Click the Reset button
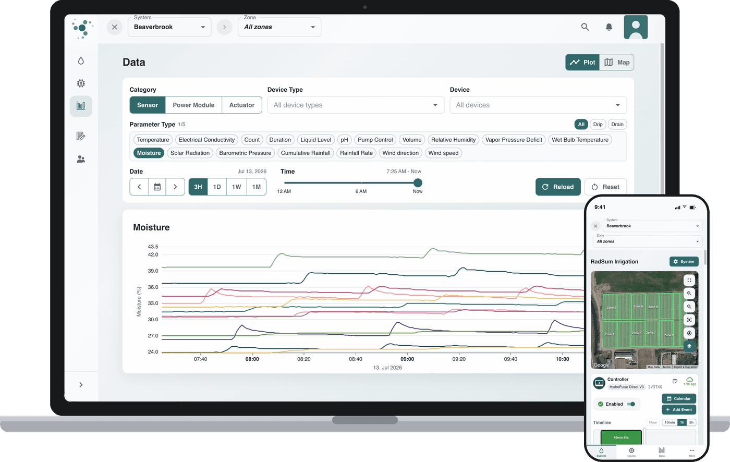Image resolution: width=730 pixels, height=462 pixels. (605, 187)
